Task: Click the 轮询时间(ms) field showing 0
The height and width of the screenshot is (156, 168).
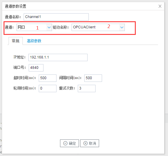Action: (x=48, y=88)
